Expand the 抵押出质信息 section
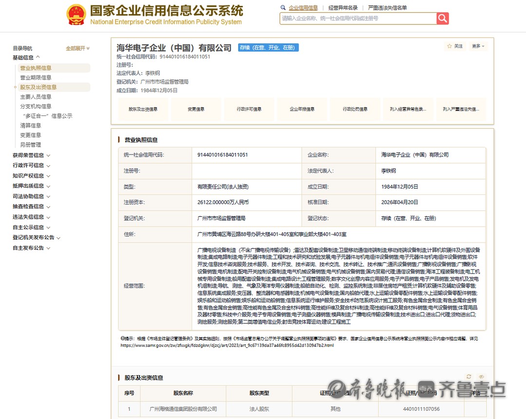This screenshot has width=526, height=419. (x=32, y=186)
